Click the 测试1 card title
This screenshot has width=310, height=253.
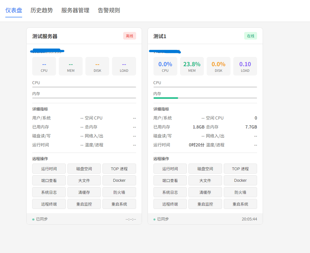[160, 36]
